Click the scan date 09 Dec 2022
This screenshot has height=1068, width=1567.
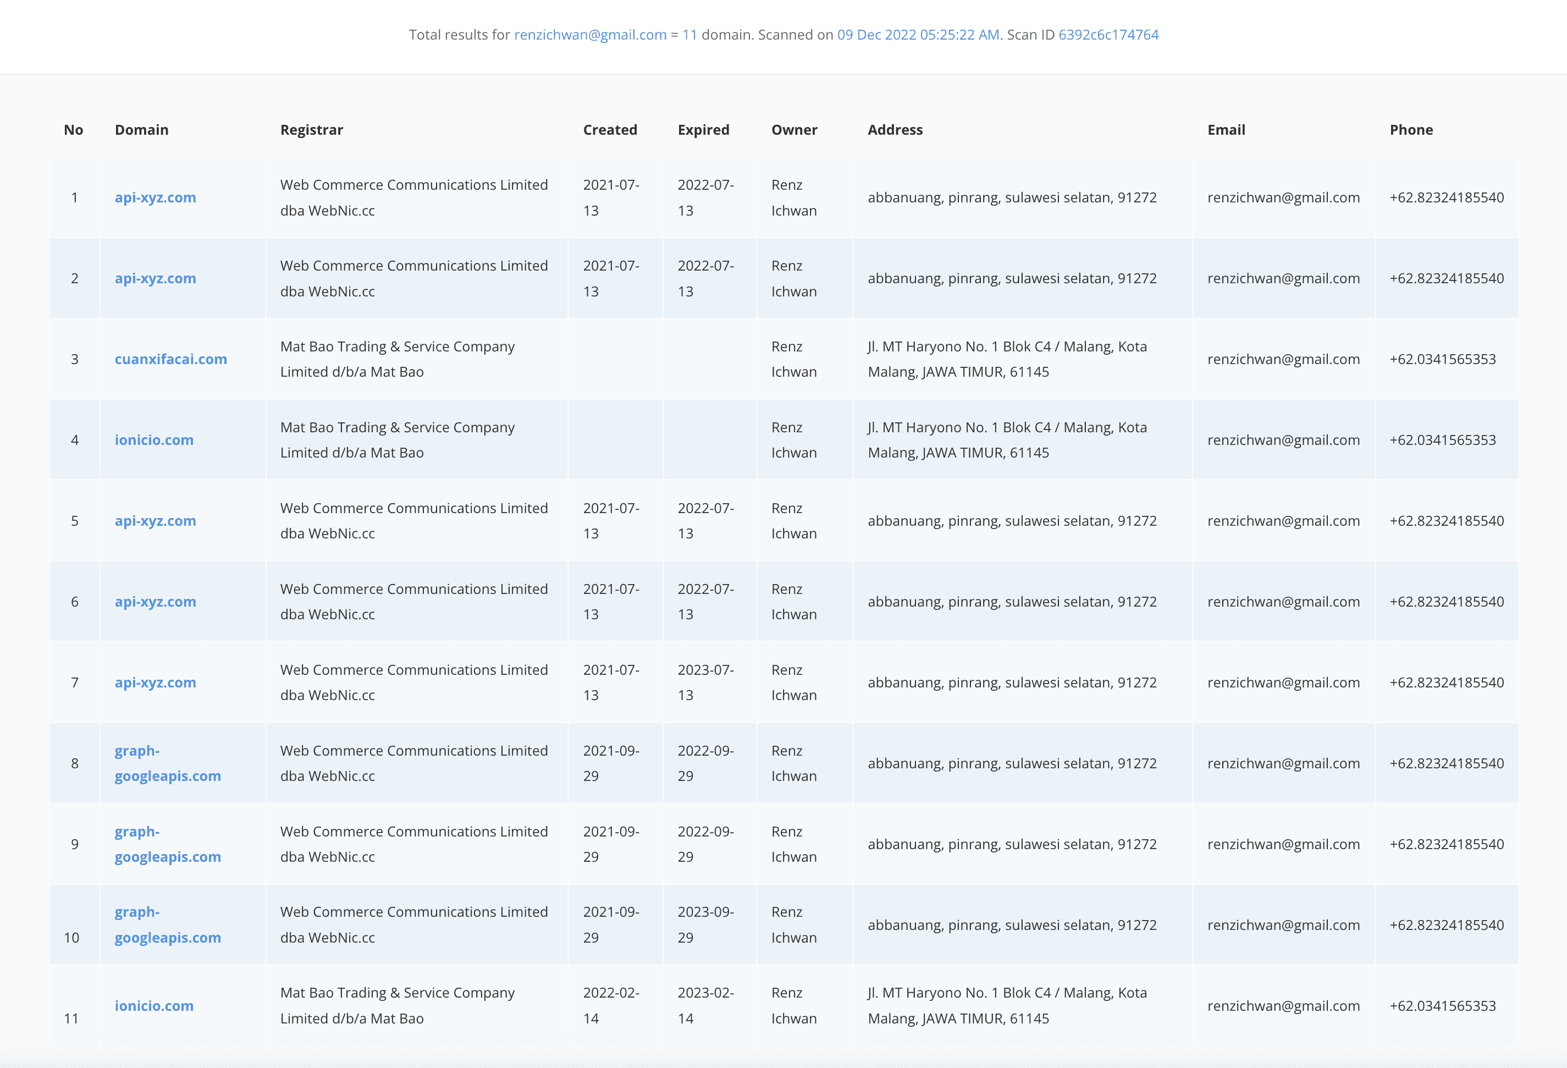(x=918, y=35)
